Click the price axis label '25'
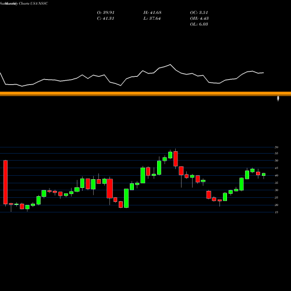This screenshot has height=291, width=291. click(276, 198)
